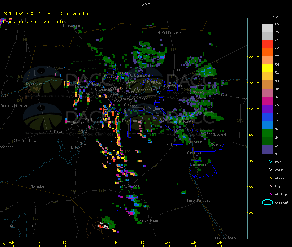This screenshot has width=292, height=247.
Task: Select the pink bip arrow symbol
Action: coord(267,186)
